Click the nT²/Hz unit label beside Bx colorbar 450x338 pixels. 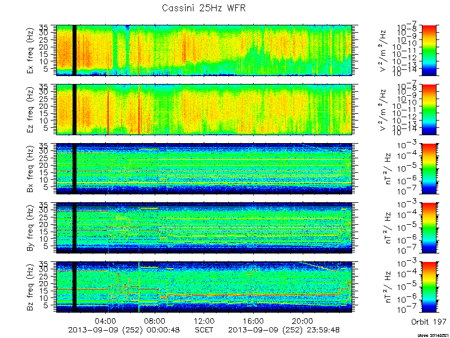coord(386,168)
